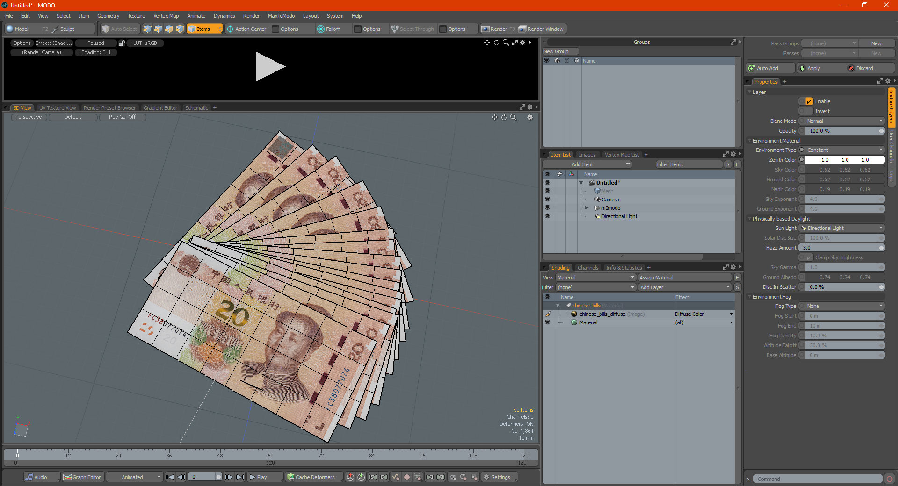Screen dimensions: 898x486
Task: Click the Command input field
Action: pyautogui.click(x=817, y=479)
